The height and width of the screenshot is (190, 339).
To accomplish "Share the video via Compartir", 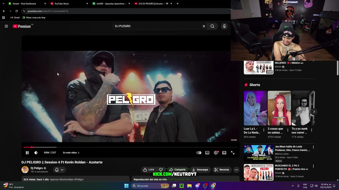I will tap(177, 170).
